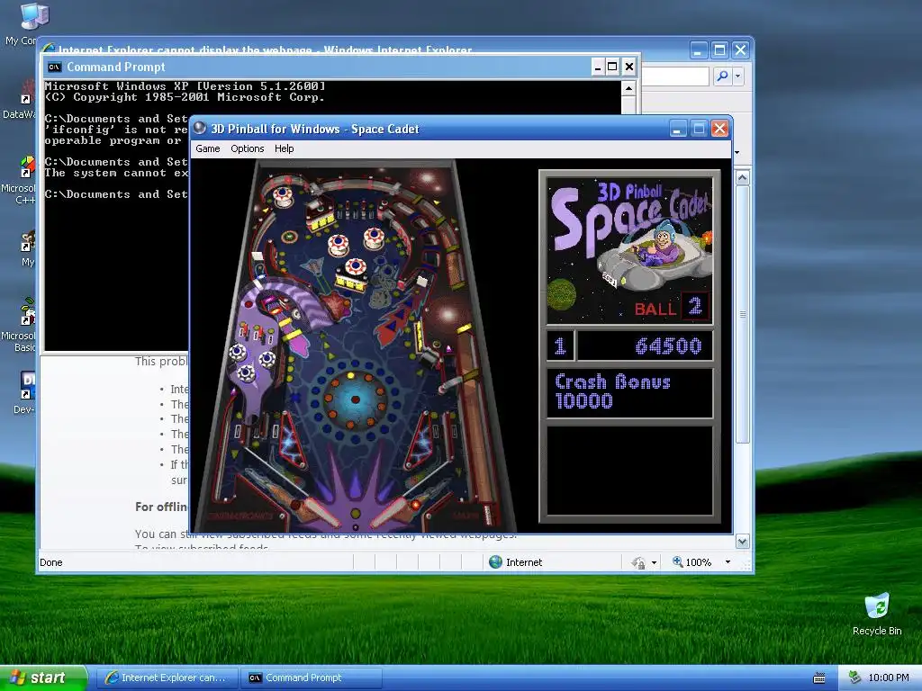Click the blue center wormhole on pinball table

click(355, 399)
